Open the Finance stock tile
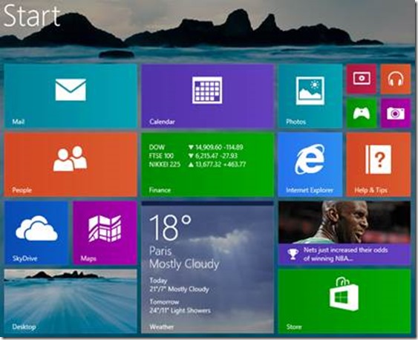This screenshot has width=418, height=340. pos(208,164)
